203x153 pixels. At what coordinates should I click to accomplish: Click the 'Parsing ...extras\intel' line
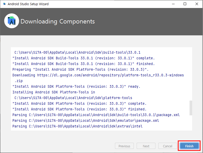(x=77, y=126)
